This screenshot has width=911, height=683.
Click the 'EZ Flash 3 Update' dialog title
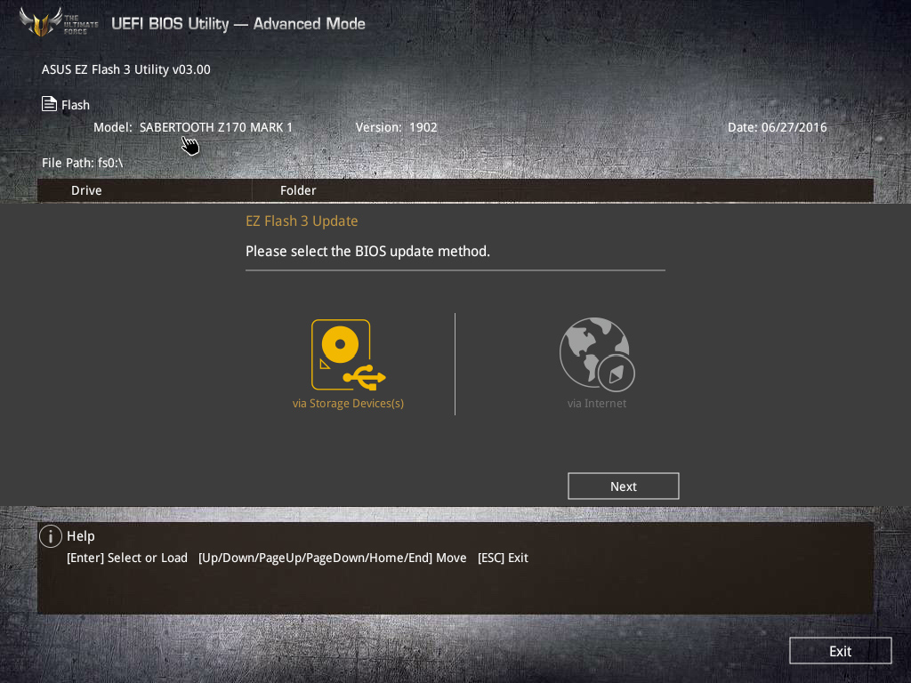(x=302, y=221)
